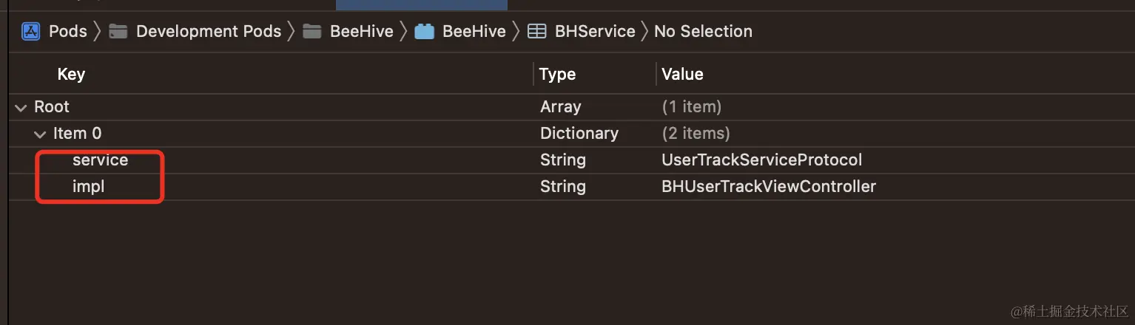Collapse the Item 0 disclosure chevron
Image resolution: width=1135 pixels, height=325 pixels.
39,134
